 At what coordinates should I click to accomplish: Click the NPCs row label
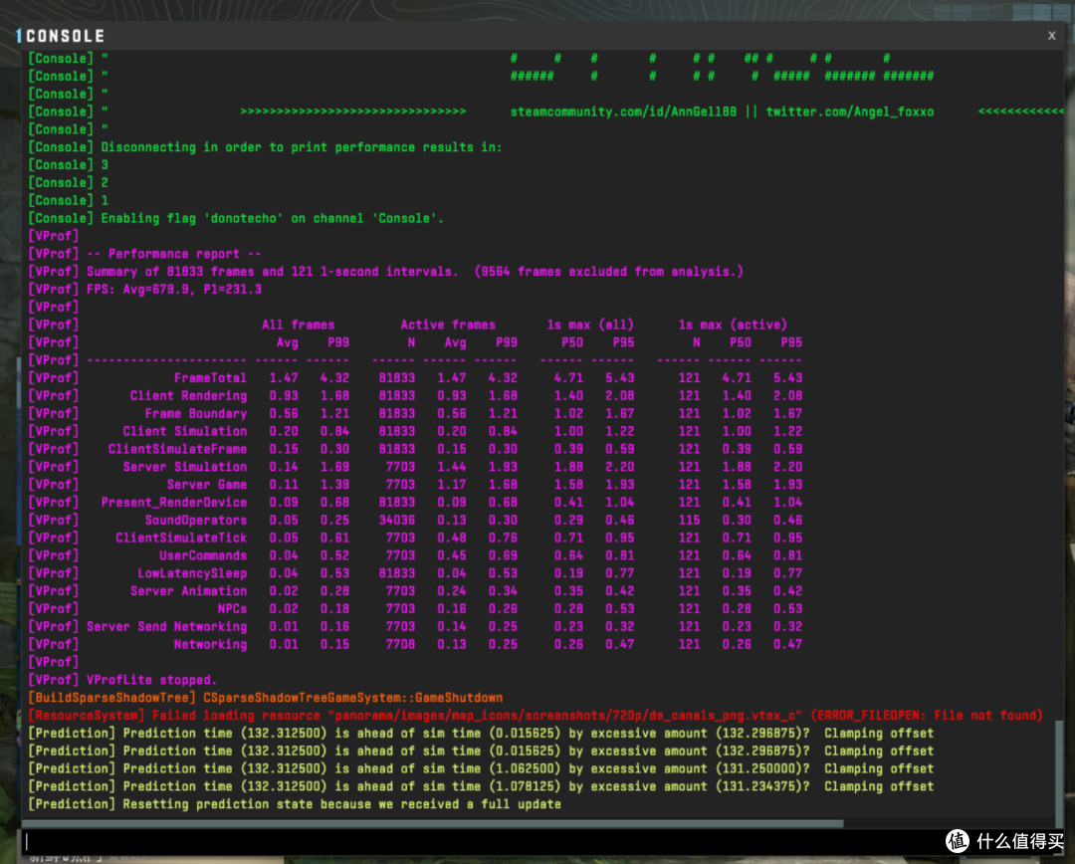click(232, 609)
